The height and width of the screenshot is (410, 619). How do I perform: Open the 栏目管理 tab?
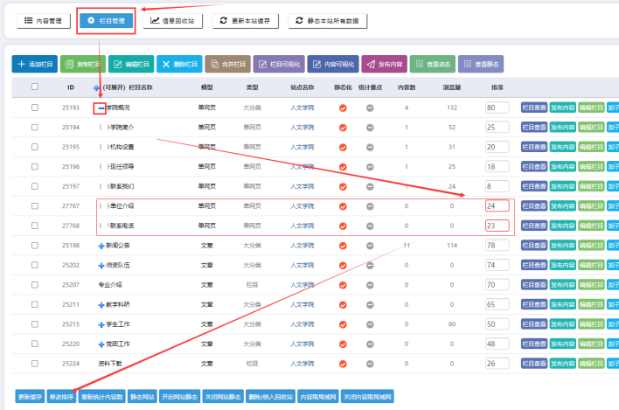tap(106, 20)
